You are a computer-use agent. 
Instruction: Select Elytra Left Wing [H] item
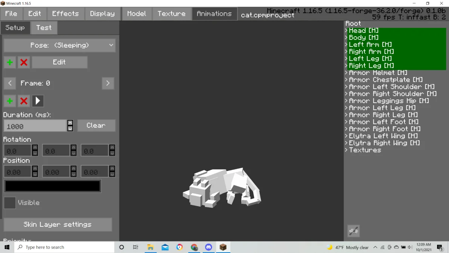(x=384, y=136)
